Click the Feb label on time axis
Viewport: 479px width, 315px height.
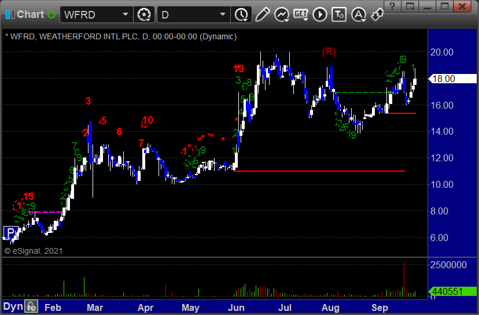pyautogui.click(x=53, y=307)
